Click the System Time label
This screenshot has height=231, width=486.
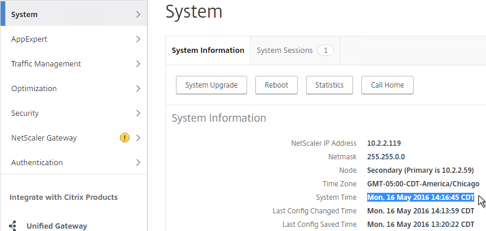click(337, 197)
